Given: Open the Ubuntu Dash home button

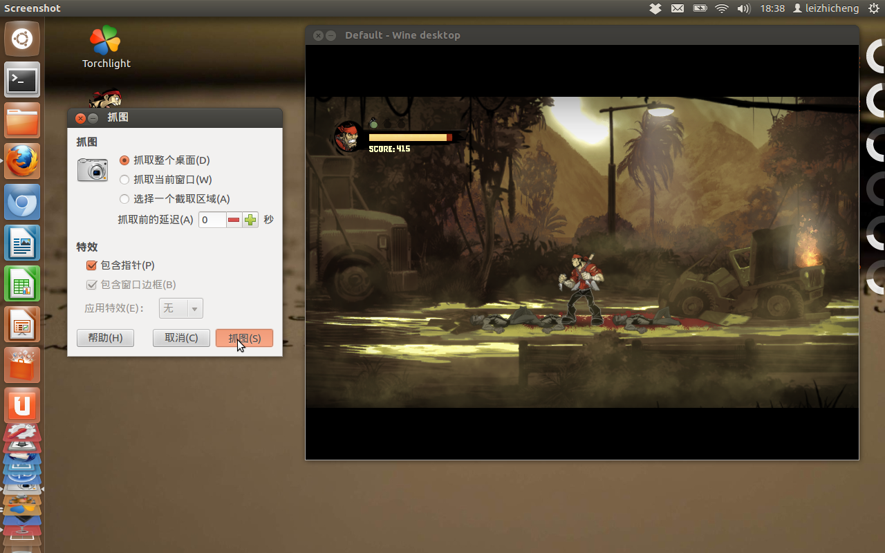Looking at the screenshot, I should coord(22,39).
